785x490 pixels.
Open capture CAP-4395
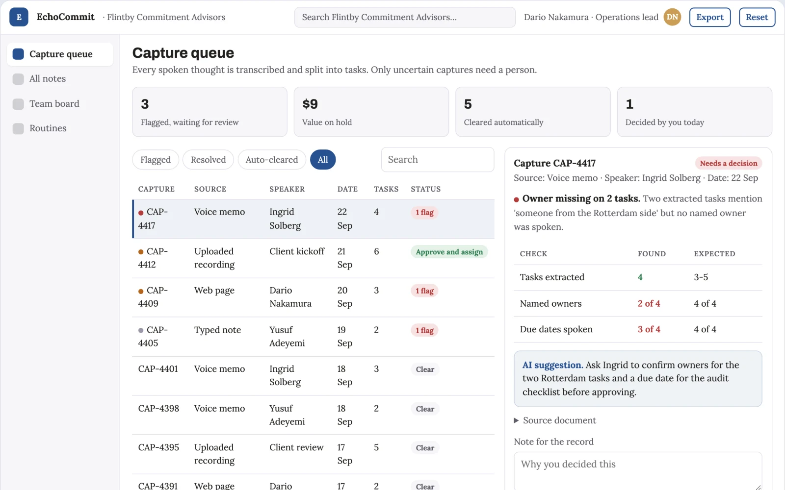[313, 454]
